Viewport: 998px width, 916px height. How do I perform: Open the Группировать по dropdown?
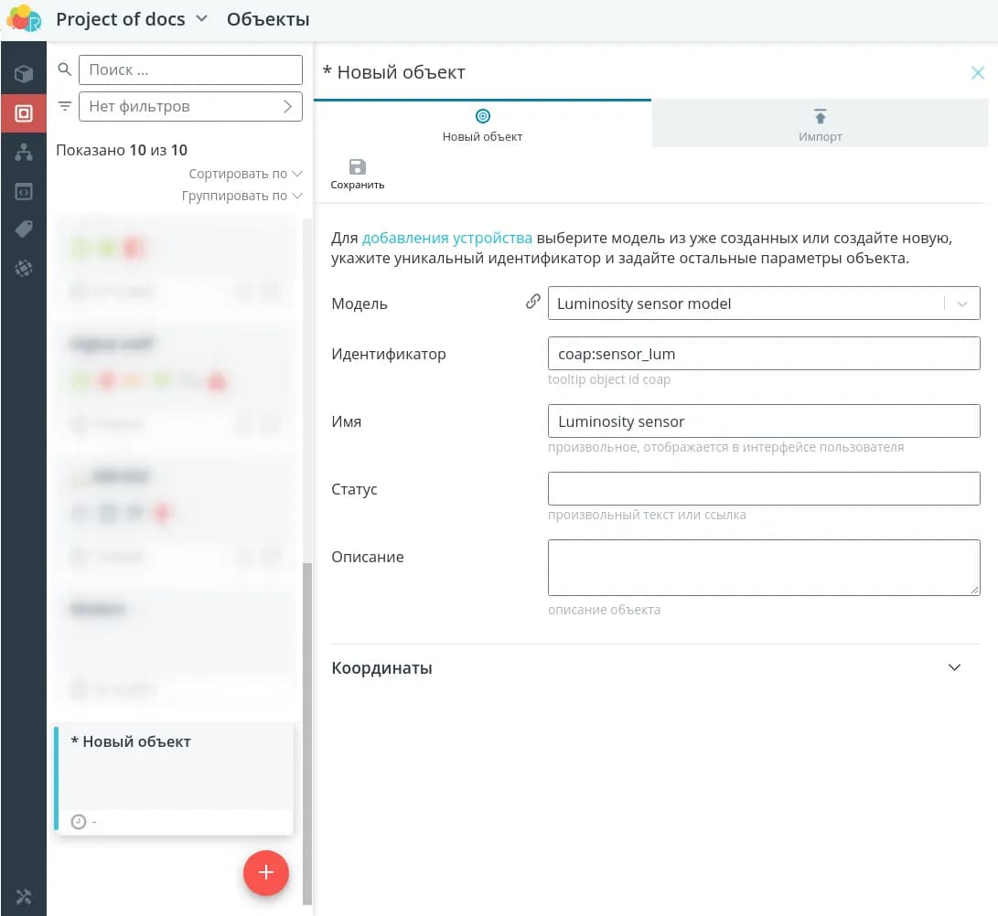click(x=241, y=196)
